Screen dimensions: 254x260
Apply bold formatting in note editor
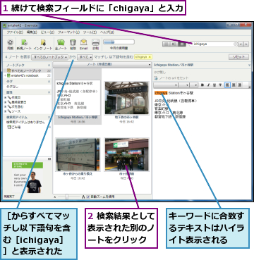[202, 85]
